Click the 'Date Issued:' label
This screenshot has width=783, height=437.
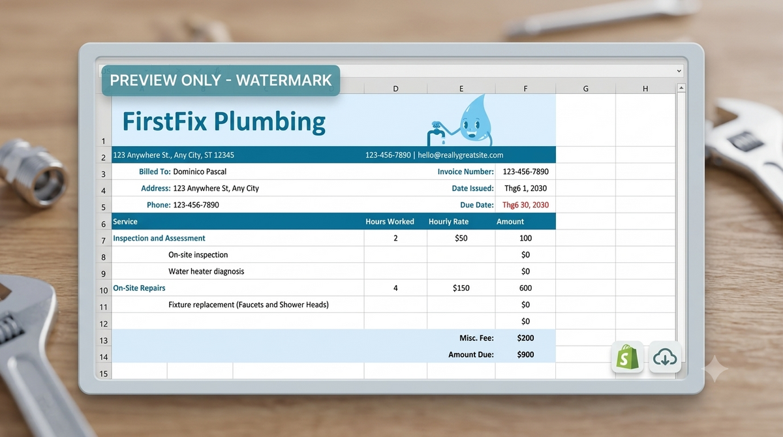(x=472, y=188)
